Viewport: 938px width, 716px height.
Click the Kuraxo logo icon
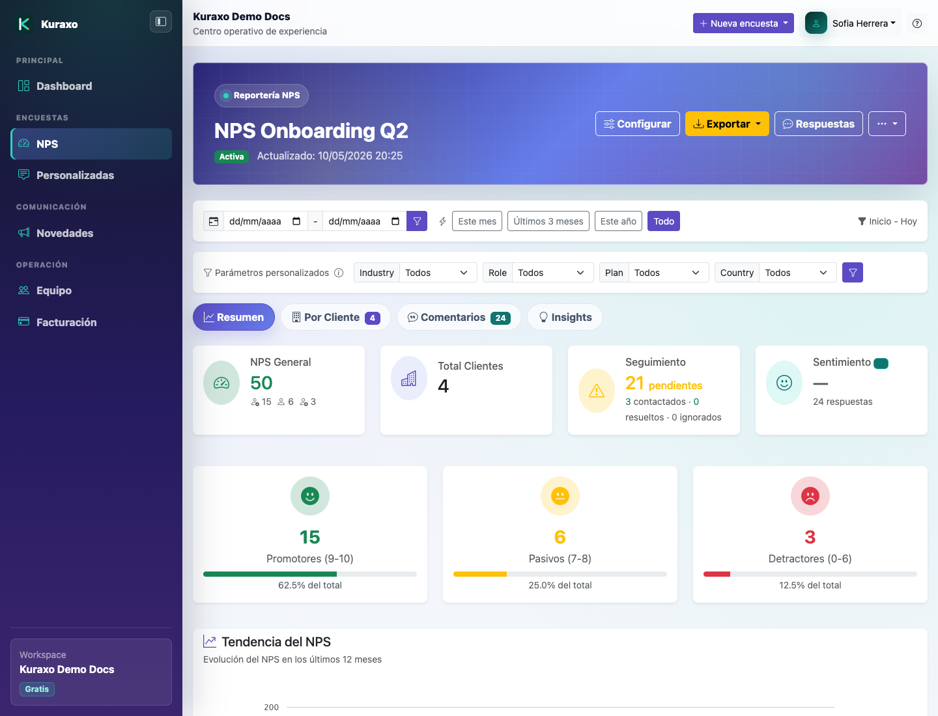24,24
